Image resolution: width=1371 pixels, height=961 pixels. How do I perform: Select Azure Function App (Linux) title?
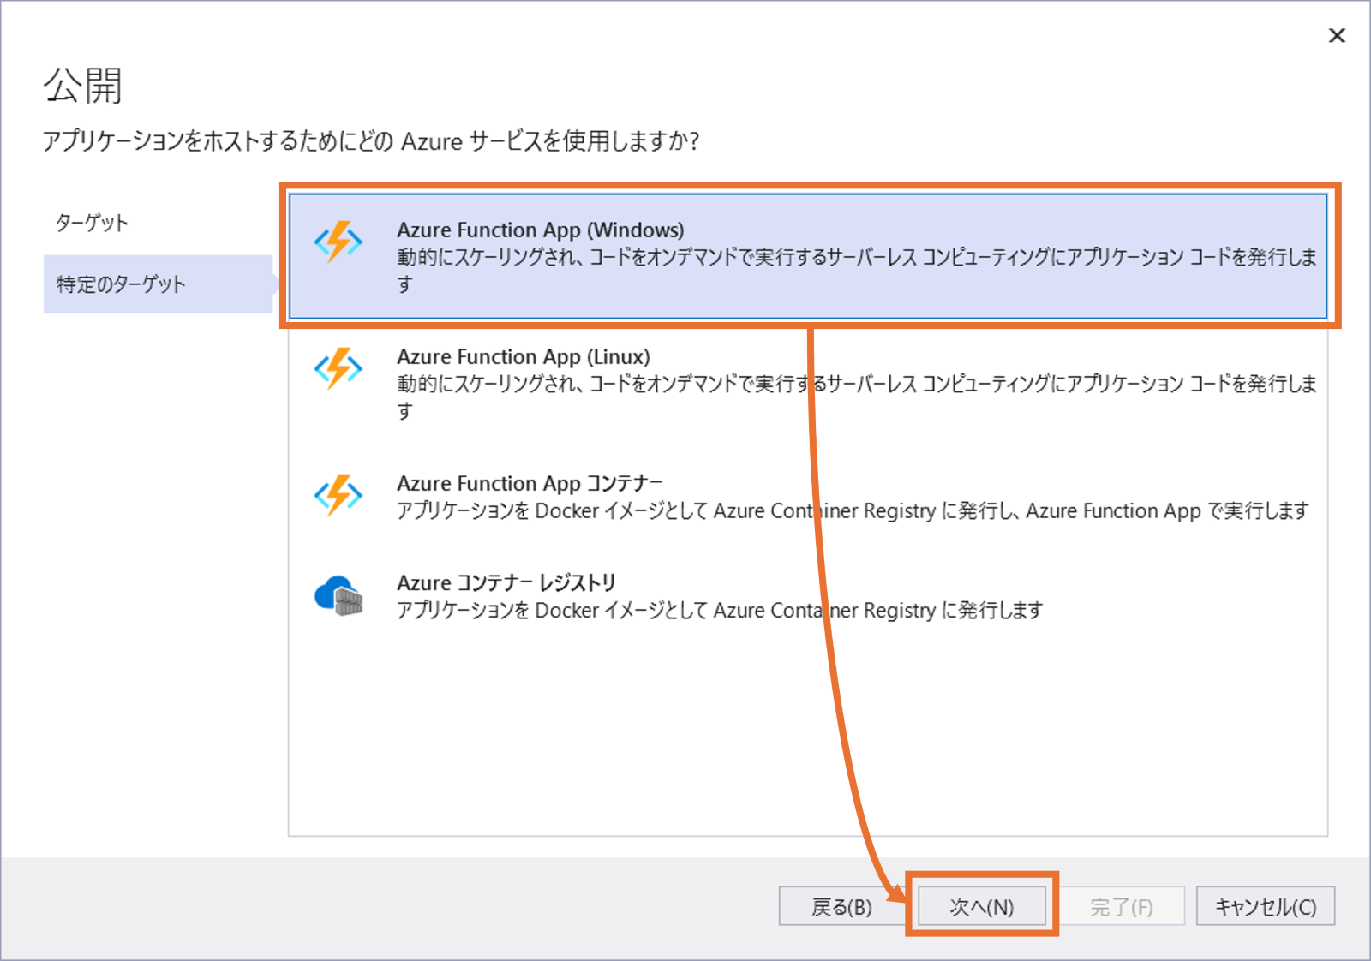tap(524, 357)
